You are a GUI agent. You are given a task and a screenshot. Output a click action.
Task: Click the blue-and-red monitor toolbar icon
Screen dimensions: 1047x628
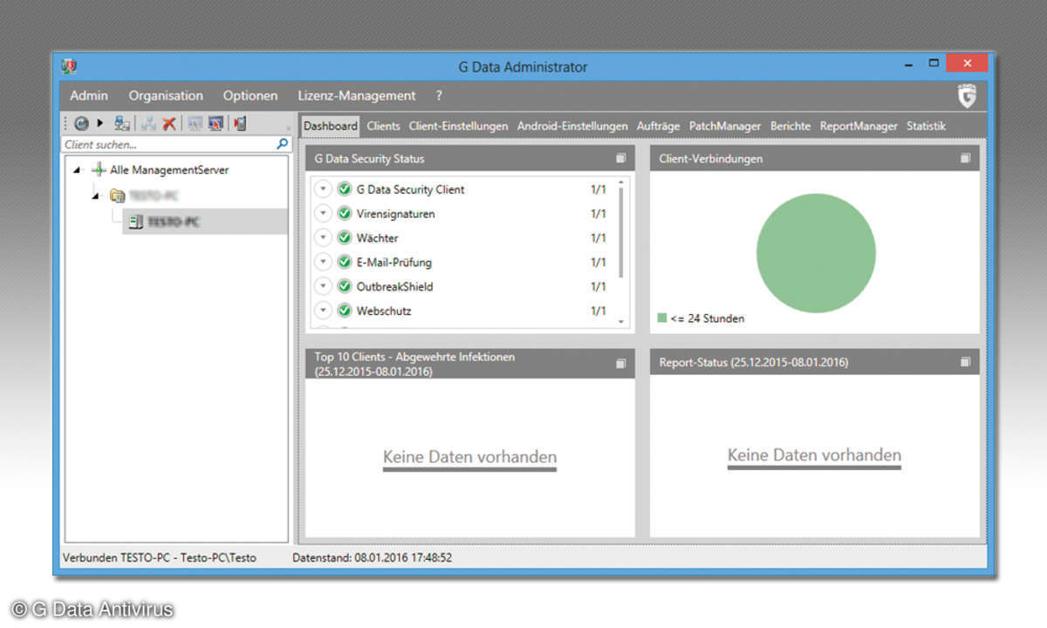216,124
